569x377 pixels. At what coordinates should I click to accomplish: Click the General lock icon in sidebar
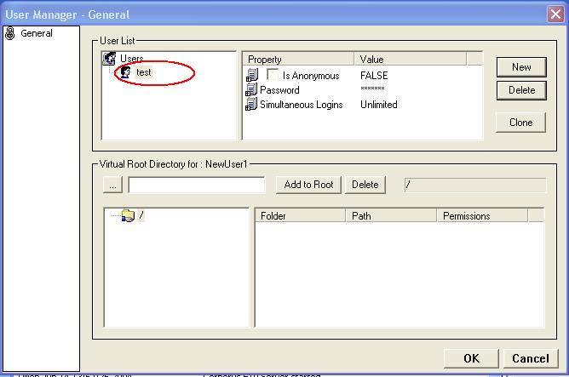point(10,34)
